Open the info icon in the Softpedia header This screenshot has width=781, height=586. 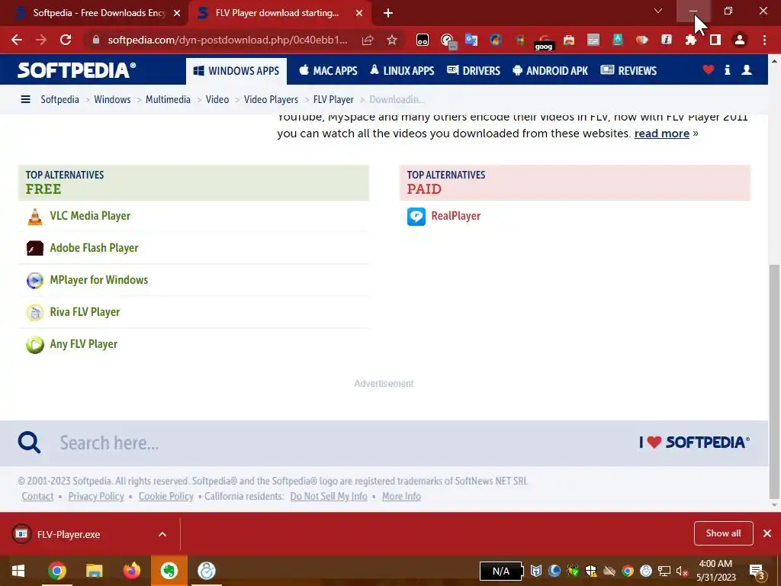click(x=727, y=69)
